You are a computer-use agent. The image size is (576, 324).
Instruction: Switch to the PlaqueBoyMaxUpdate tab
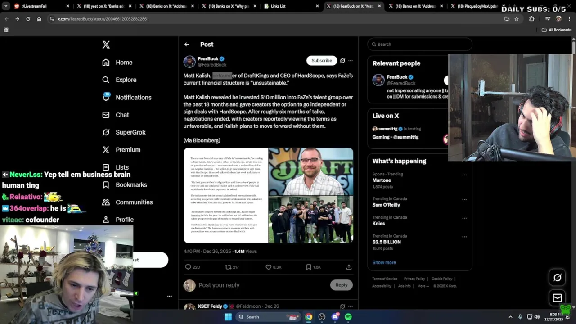[477, 6]
